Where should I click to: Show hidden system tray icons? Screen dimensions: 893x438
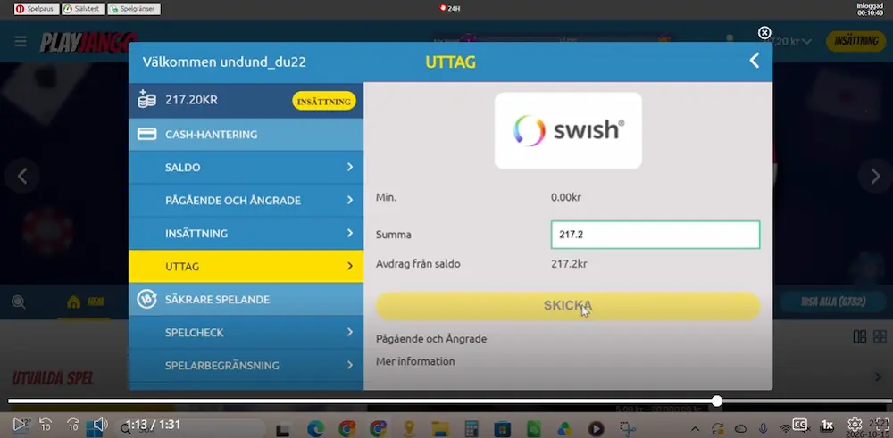click(696, 428)
